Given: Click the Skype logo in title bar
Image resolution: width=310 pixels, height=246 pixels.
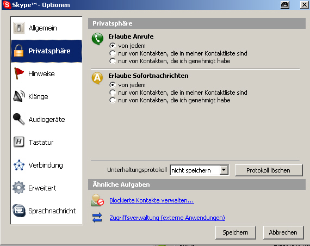Looking at the screenshot, I should (x=7, y=5).
